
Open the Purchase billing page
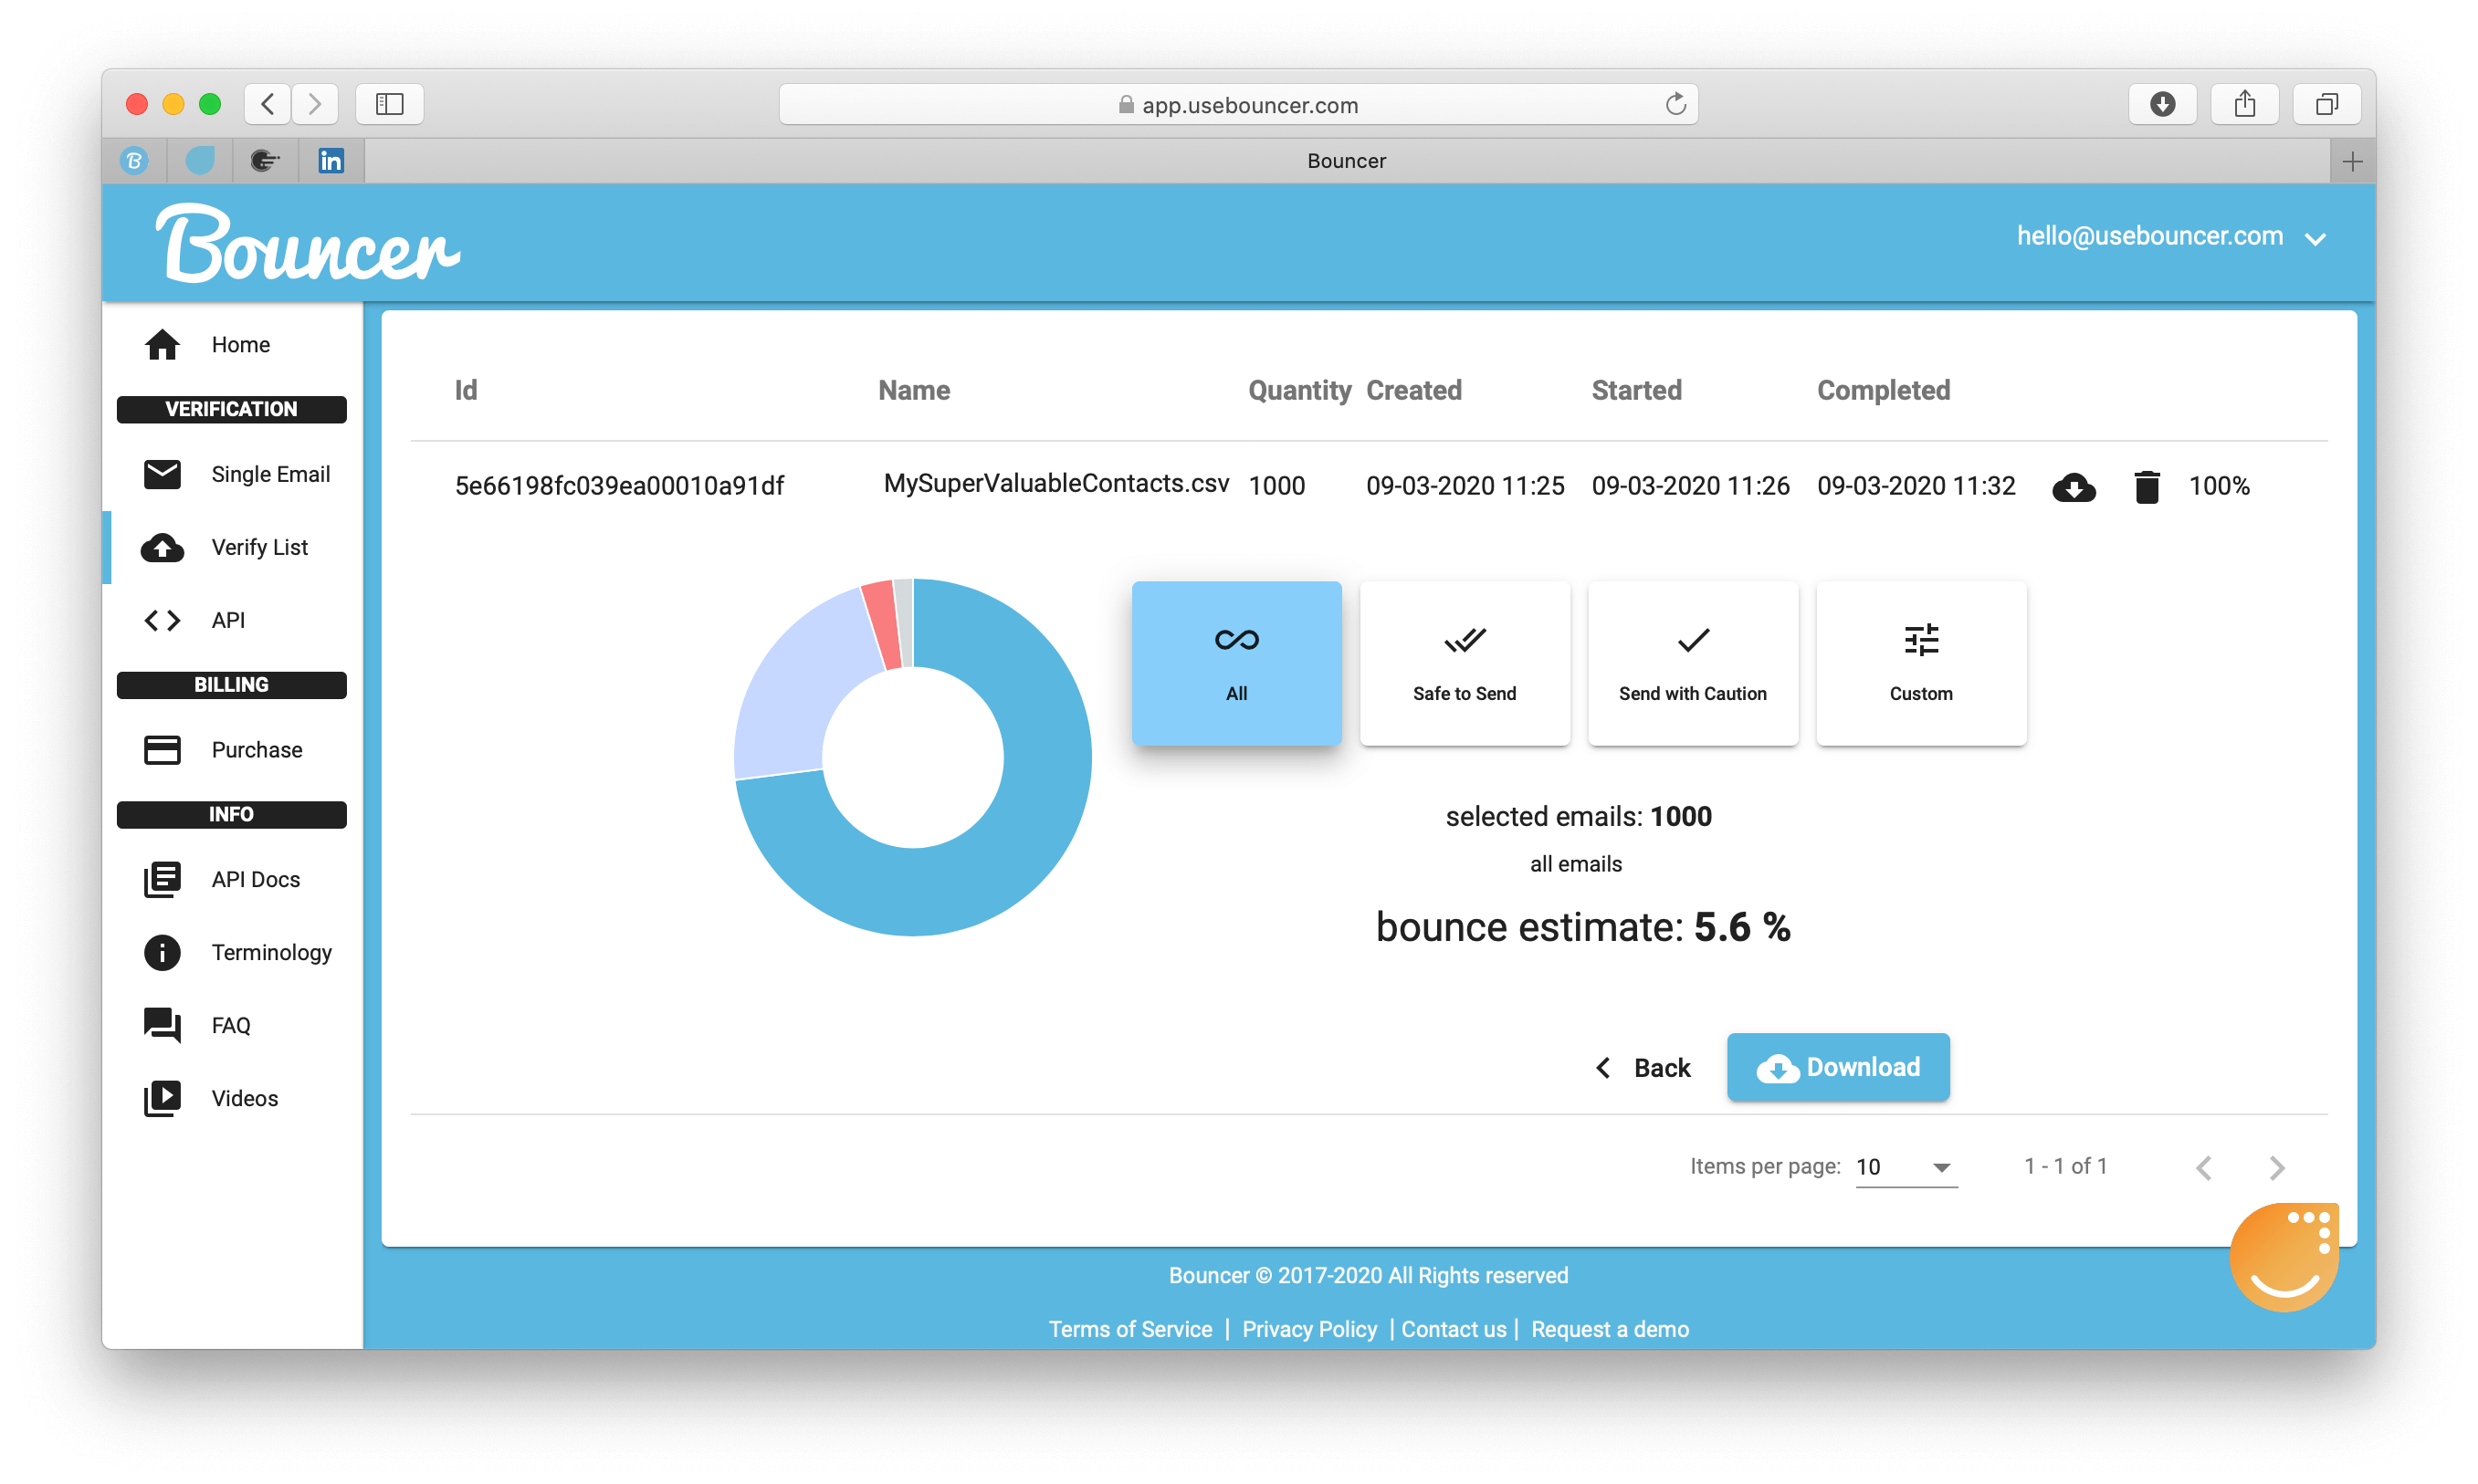[x=256, y=750]
